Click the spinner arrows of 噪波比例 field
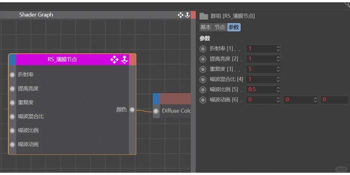The width and height of the screenshot is (350, 175). [x=278, y=89]
